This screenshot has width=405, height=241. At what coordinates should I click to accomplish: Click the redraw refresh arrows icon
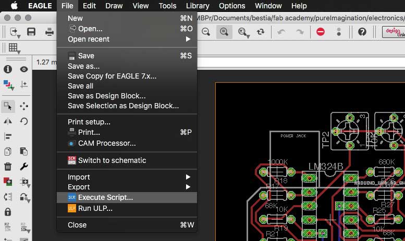[261, 32]
